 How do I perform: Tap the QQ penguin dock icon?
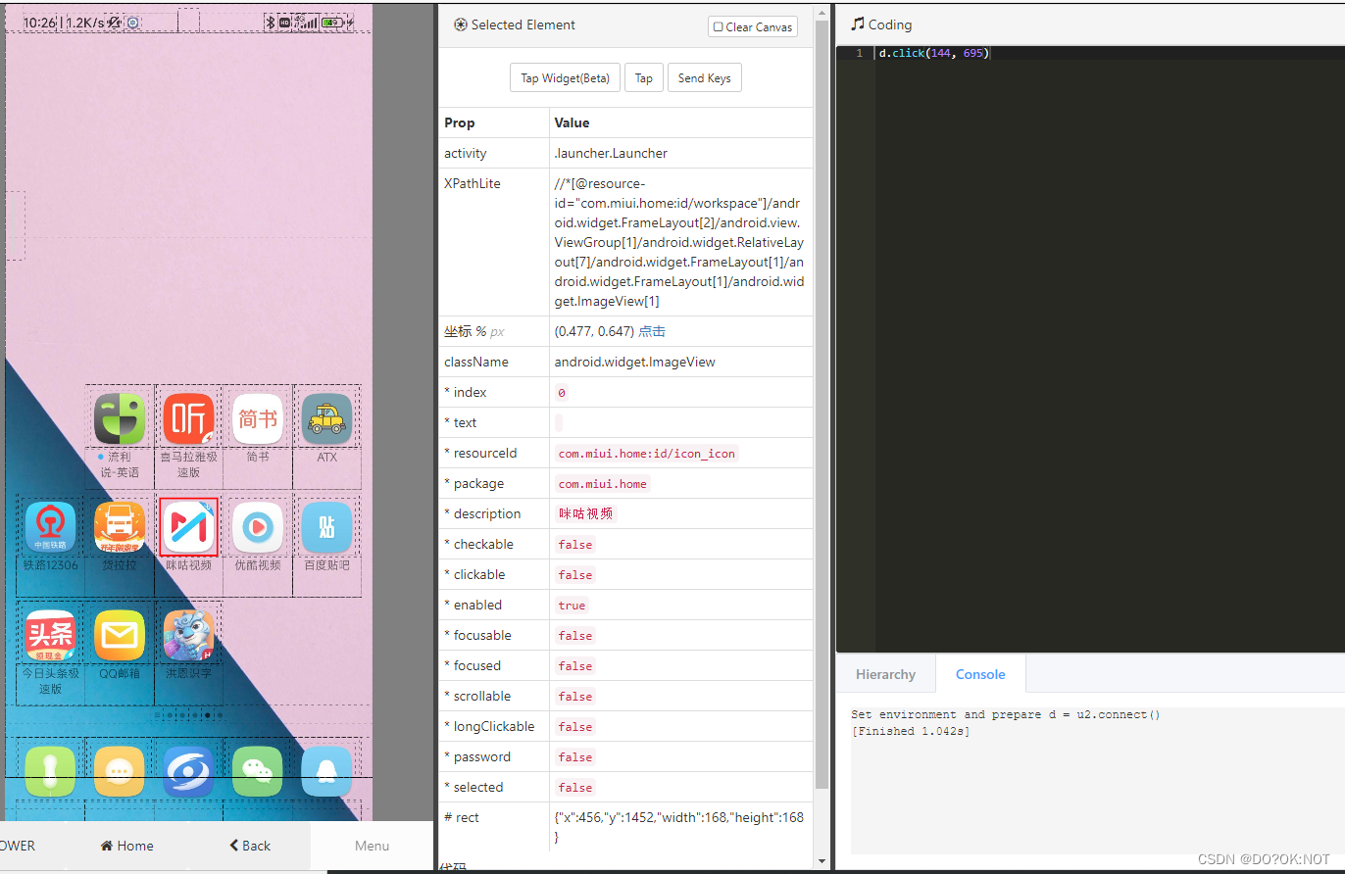click(326, 772)
